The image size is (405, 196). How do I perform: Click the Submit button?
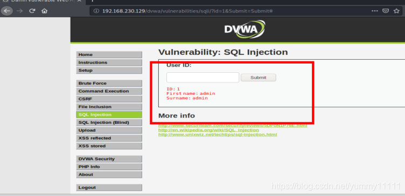(x=259, y=78)
